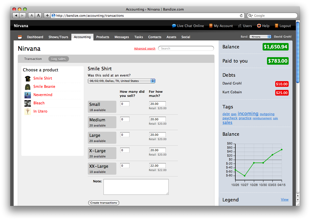Click the sales tag
Viewport: 310px width, 220px height.
(227, 123)
